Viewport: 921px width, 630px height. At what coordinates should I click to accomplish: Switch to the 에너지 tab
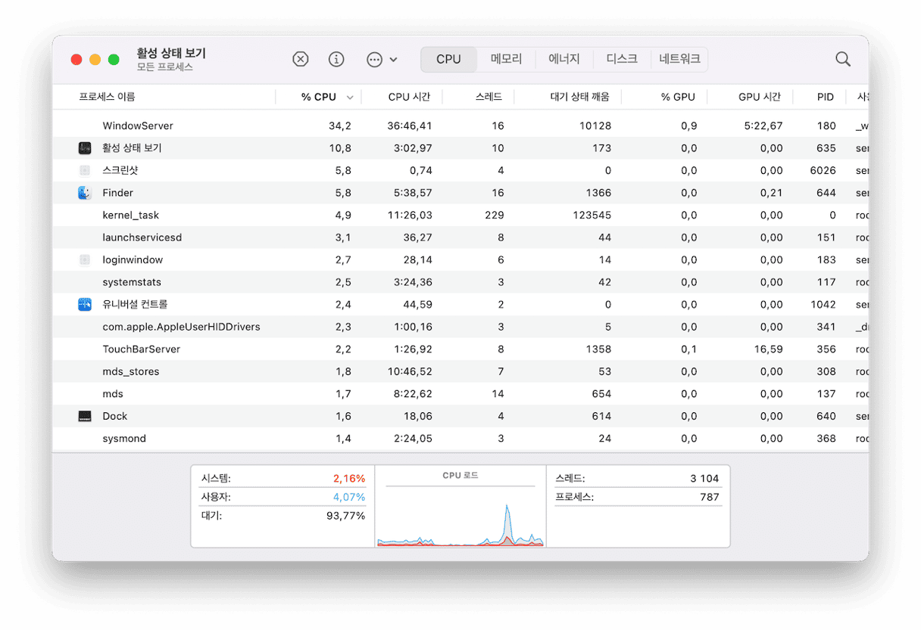(x=564, y=59)
